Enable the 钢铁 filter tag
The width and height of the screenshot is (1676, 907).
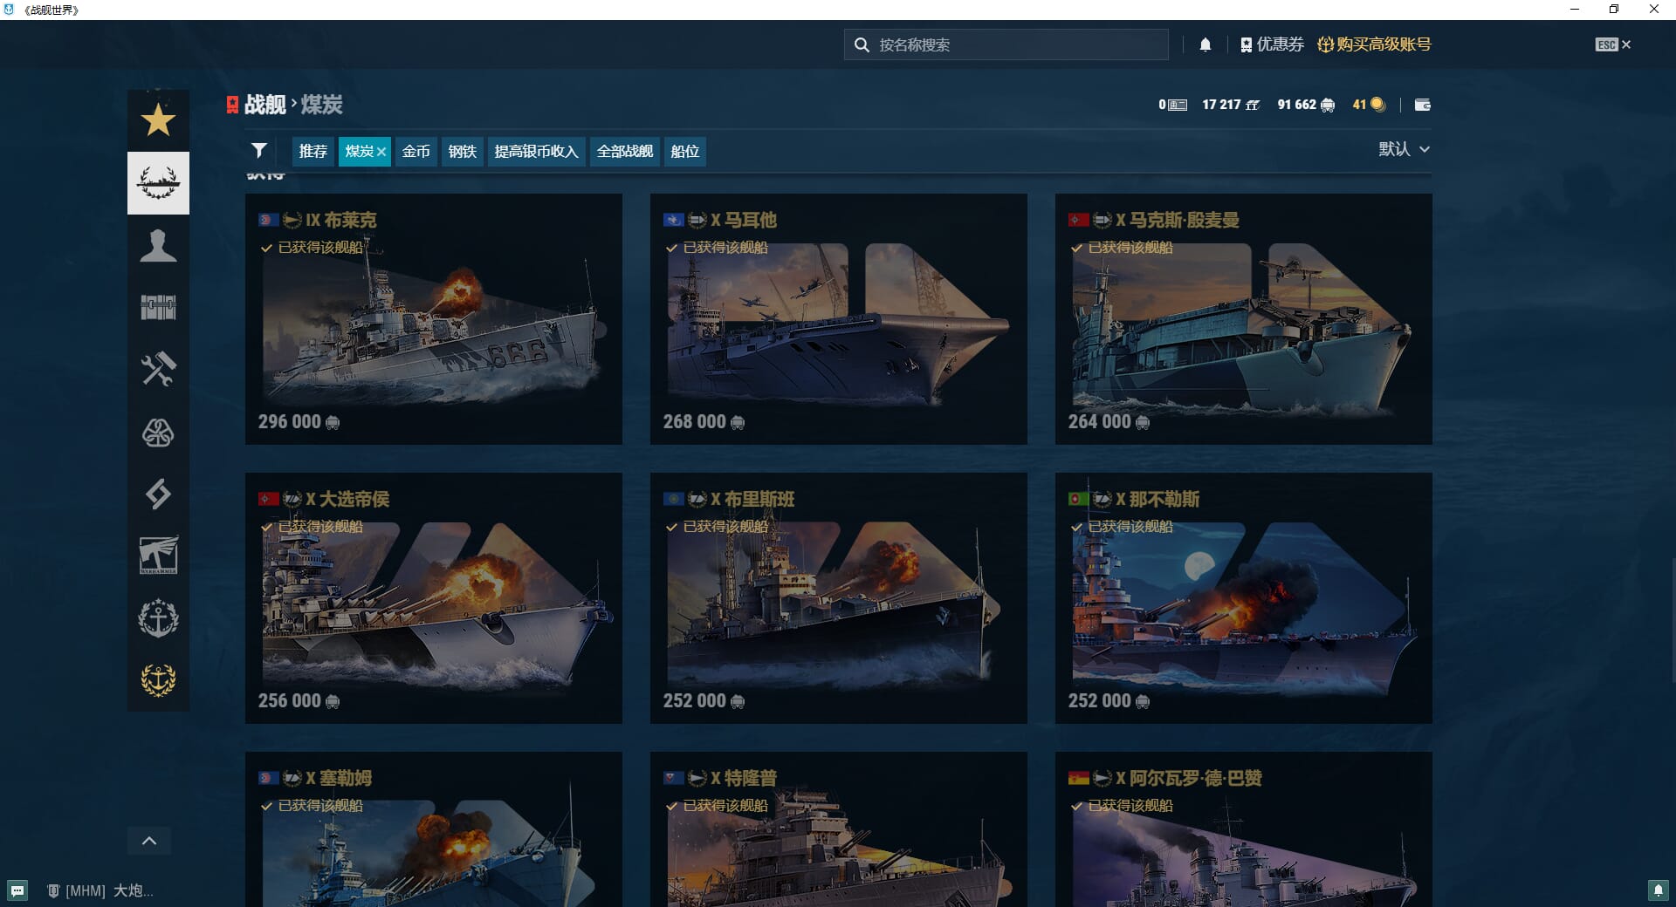point(462,151)
